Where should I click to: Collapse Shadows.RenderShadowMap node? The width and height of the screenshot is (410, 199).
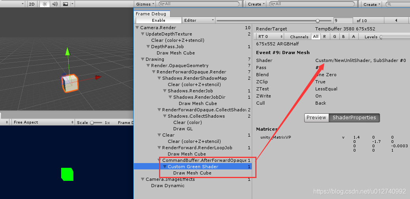click(x=159, y=78)
